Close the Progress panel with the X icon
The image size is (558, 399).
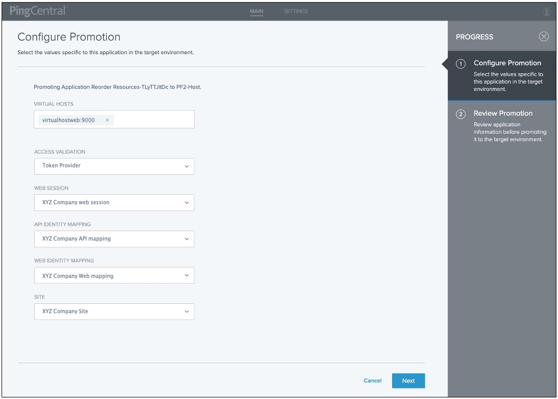(x=544, y=37)
